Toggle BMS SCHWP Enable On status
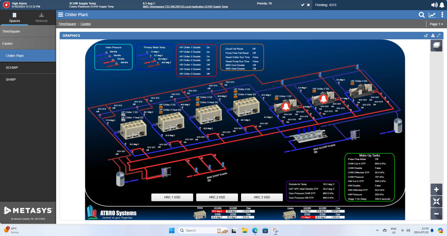Screen dimensions: 447x236 pyautogui.click(x=316, y=152)
